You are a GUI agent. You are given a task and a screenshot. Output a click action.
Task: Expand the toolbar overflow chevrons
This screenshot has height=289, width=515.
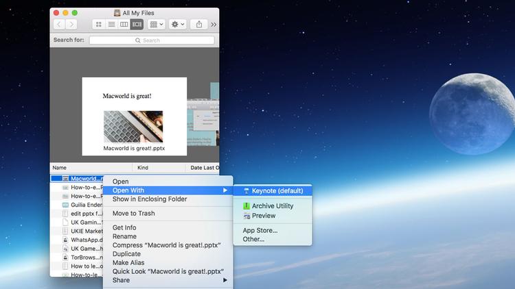pyautogui.click(x=214, y=25)
